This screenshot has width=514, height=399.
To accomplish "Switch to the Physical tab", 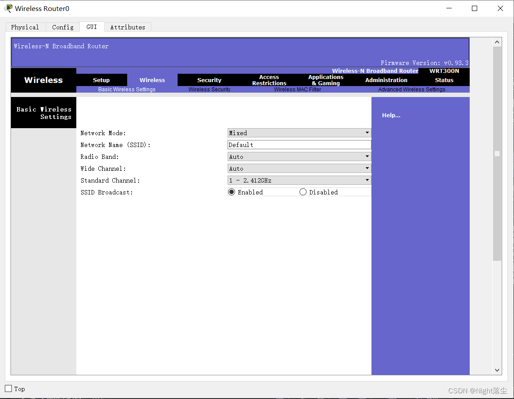I will point(25,27).
